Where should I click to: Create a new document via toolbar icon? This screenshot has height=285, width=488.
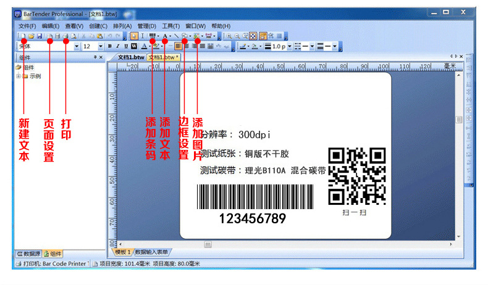(23, 36)
